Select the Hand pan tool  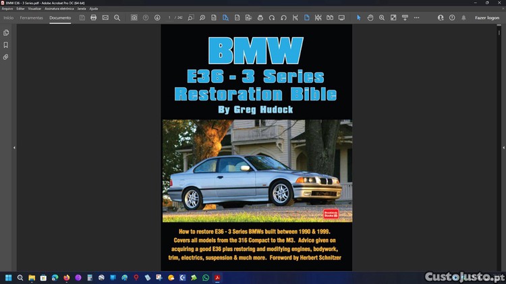pyautogui.click(x=370, y=18)
